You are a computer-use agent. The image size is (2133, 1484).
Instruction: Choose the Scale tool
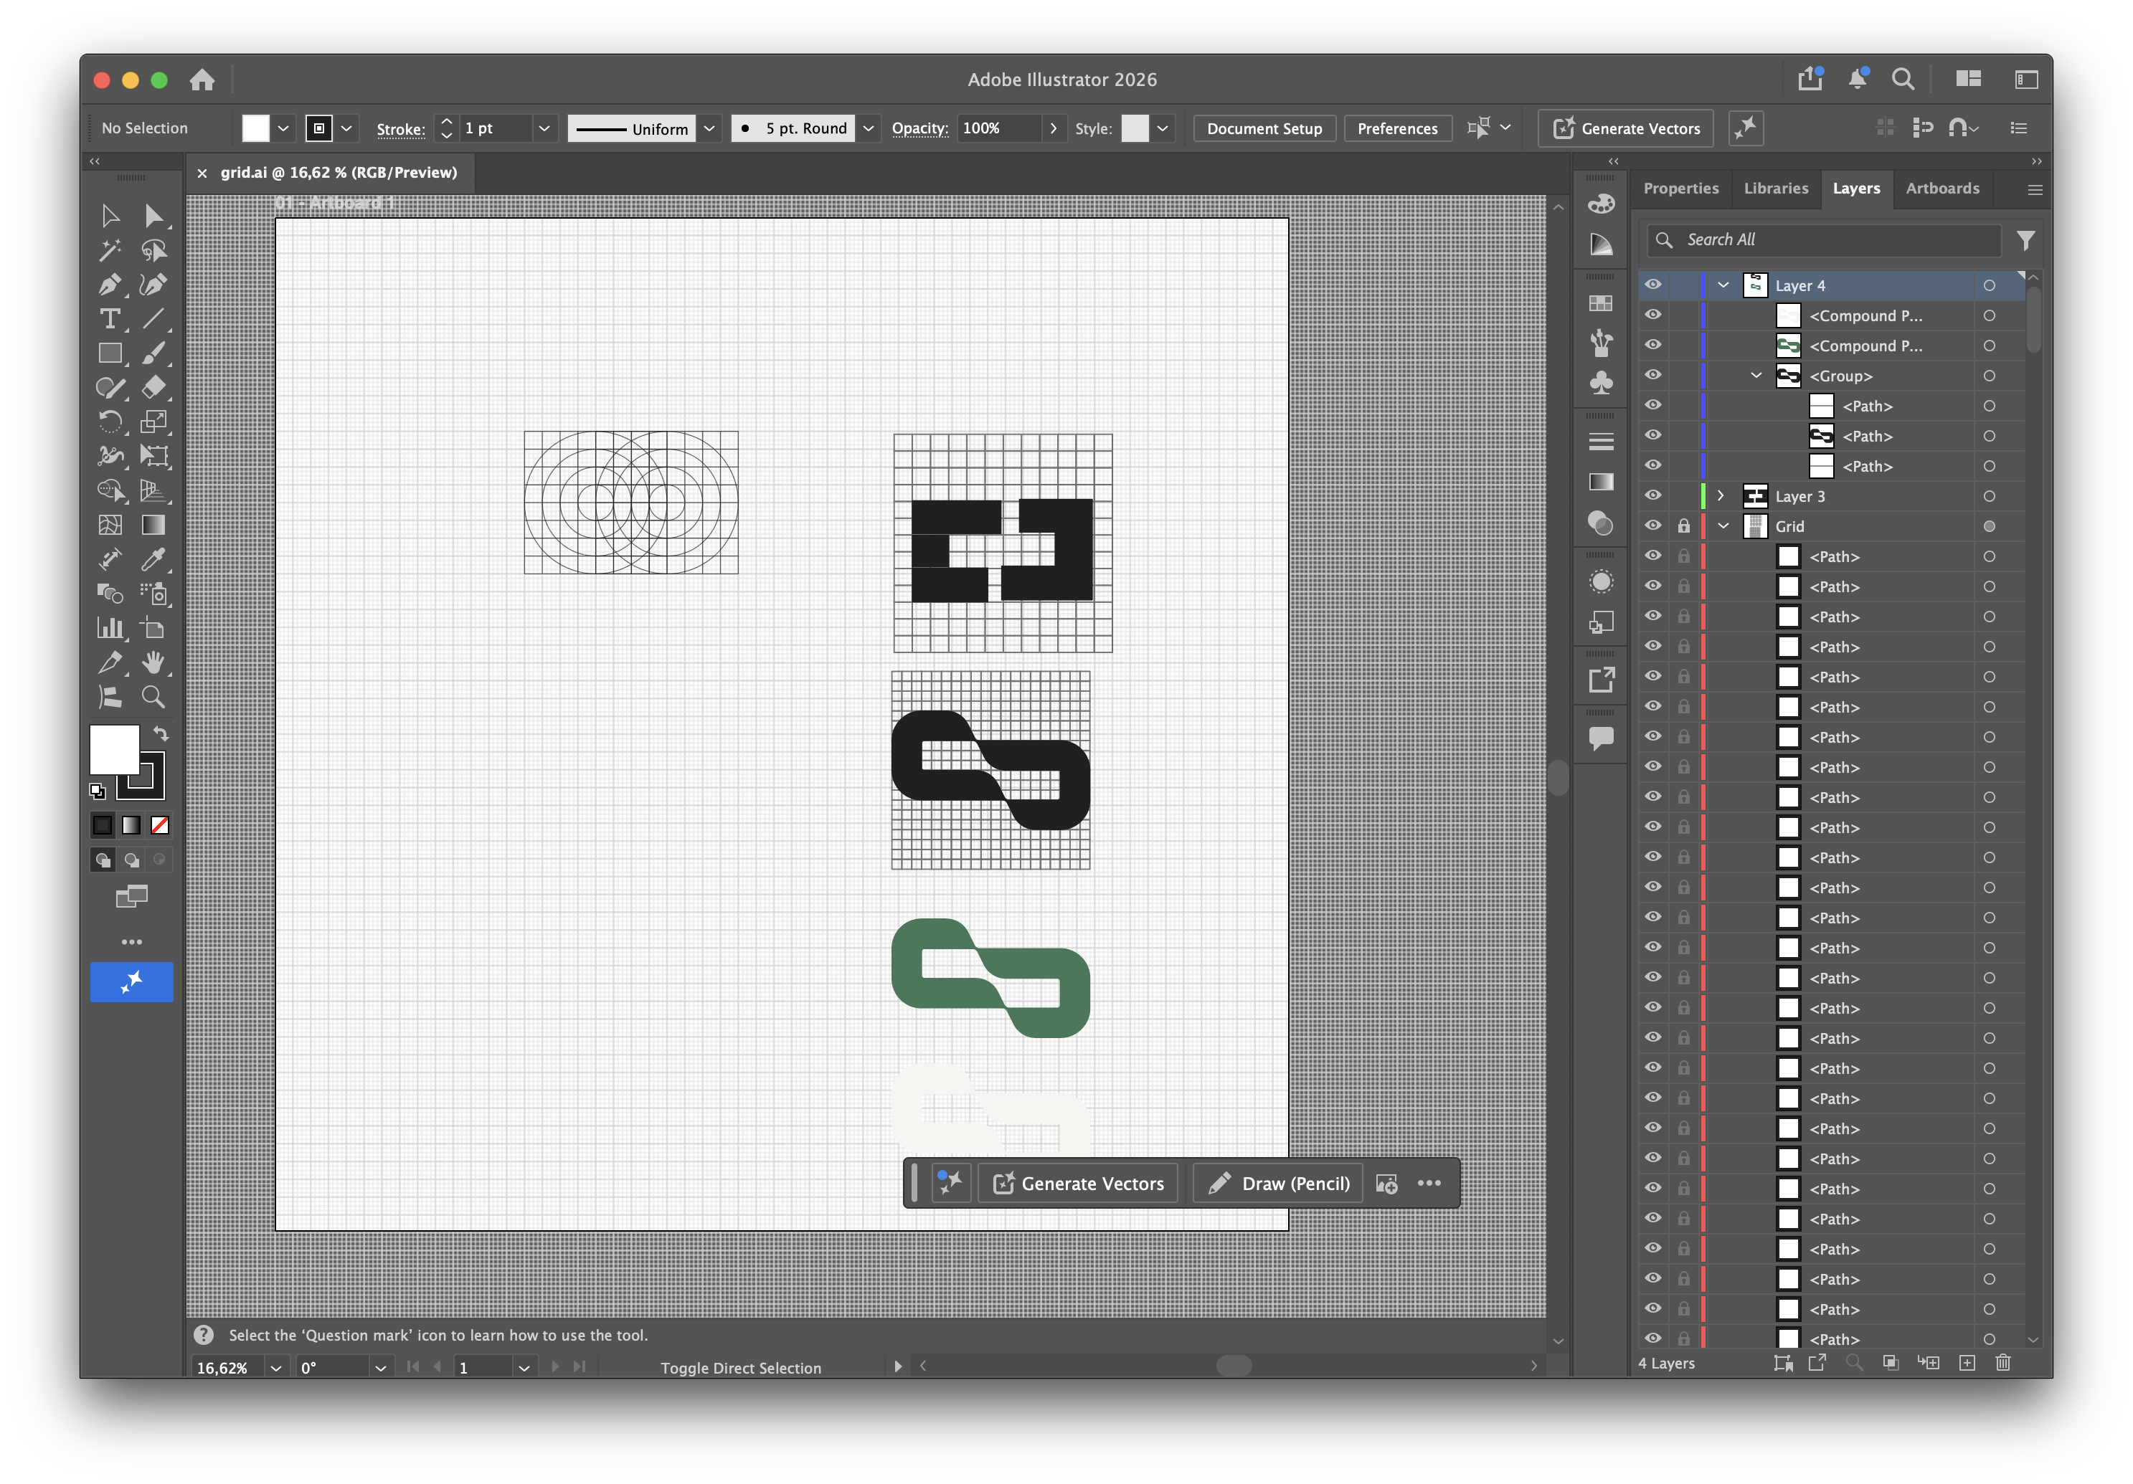(153, 422)
